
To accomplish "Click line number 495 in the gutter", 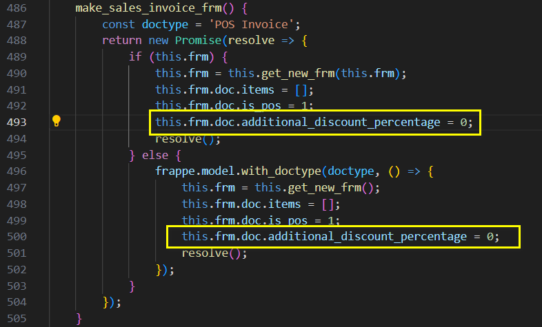I will tap(17, 155).
